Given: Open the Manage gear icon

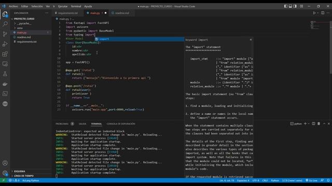Looking at the screenshot, I should pyautogui.click(x=5, y=173).
